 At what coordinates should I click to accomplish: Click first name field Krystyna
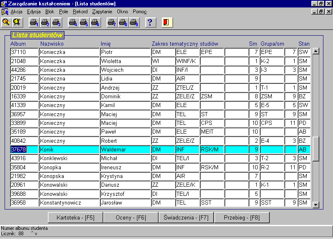click(125, 176)
